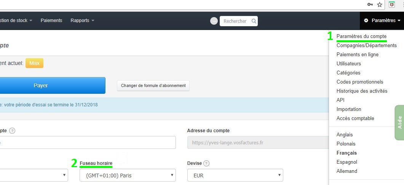The width and height of the screenshot is (404, 185).
Task: Open the Fuseau horaire Paris dropdown
Action: (128, 176)
